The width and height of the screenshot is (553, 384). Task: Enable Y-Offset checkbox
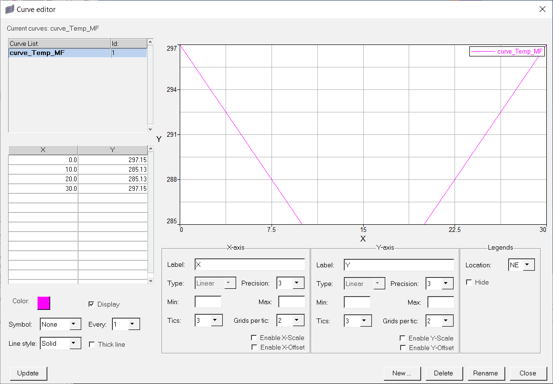pos(403,348)
